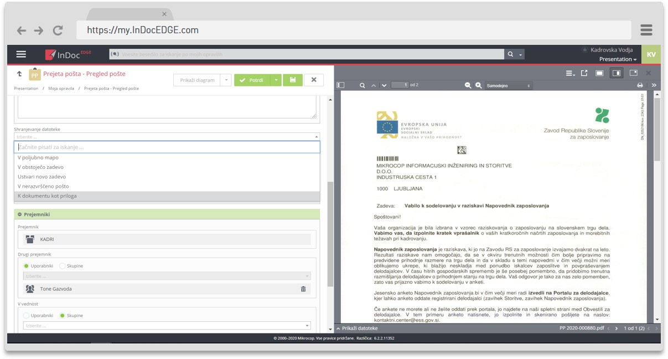The image size is (668, 359).
Task: Open the document in a new window icon
Action: pyautogui.click(x=584, y=73)
